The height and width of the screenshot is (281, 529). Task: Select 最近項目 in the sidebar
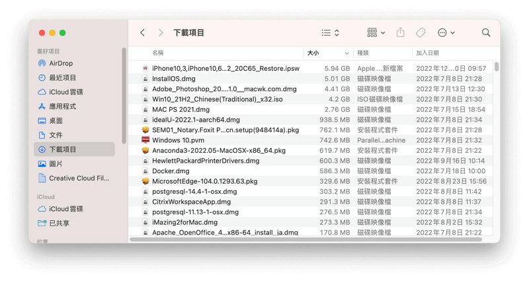[x=74, y=77]
